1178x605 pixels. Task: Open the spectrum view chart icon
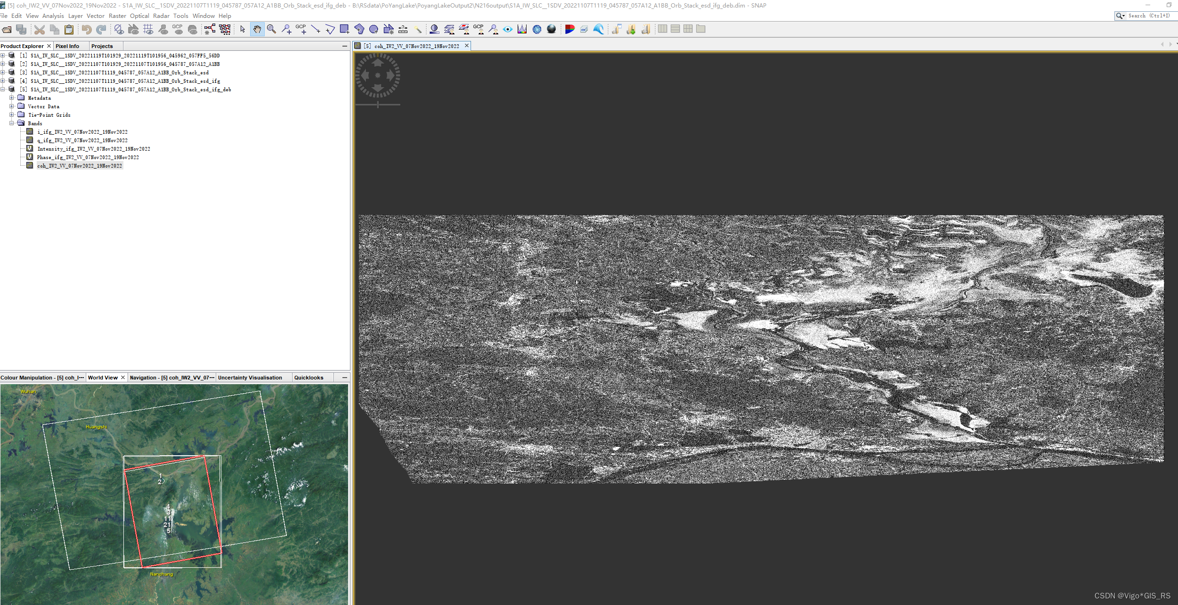522,29
